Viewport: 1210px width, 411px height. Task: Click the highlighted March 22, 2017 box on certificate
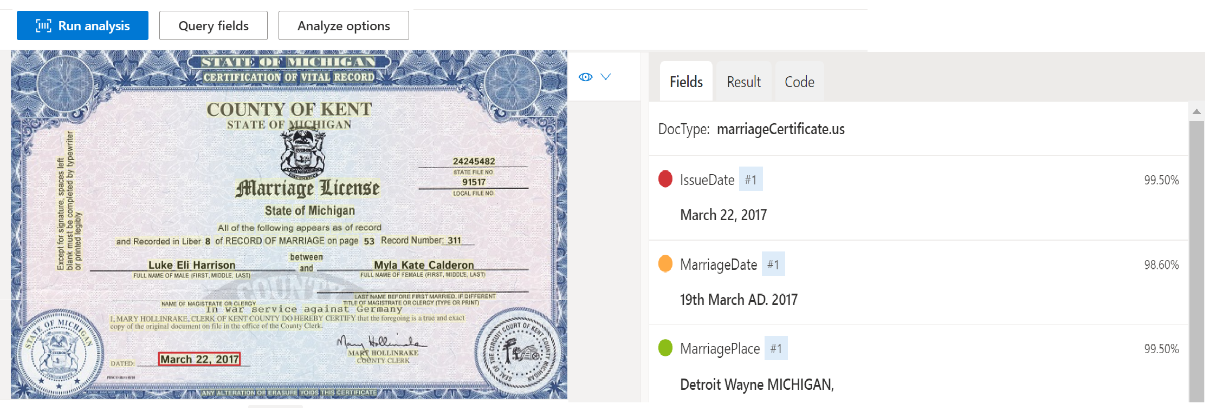199,359
